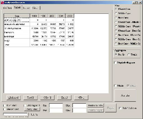The image size is (143, 119).
Task: Click the Redigera button below the checkbox
Action: click(32, 109)
